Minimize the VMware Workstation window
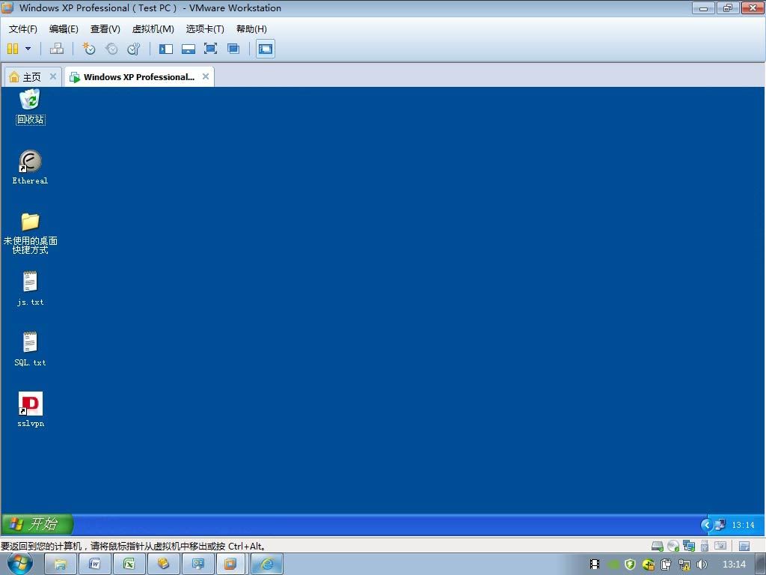Image resolution: width=766 pixels, height=575 pixels. (703, 7)
